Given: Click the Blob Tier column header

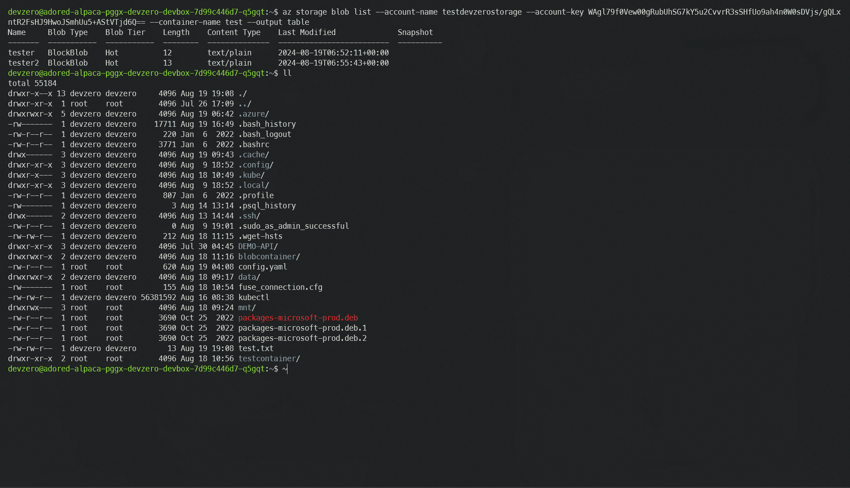Looking at the screenshot, I should click(125, 32).
